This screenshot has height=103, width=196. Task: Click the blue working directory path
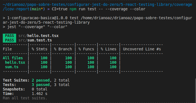[97, 7]
